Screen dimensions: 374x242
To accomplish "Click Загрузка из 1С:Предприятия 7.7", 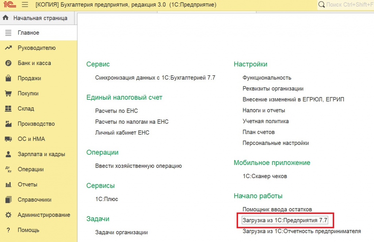I will (x=285, y=220).
